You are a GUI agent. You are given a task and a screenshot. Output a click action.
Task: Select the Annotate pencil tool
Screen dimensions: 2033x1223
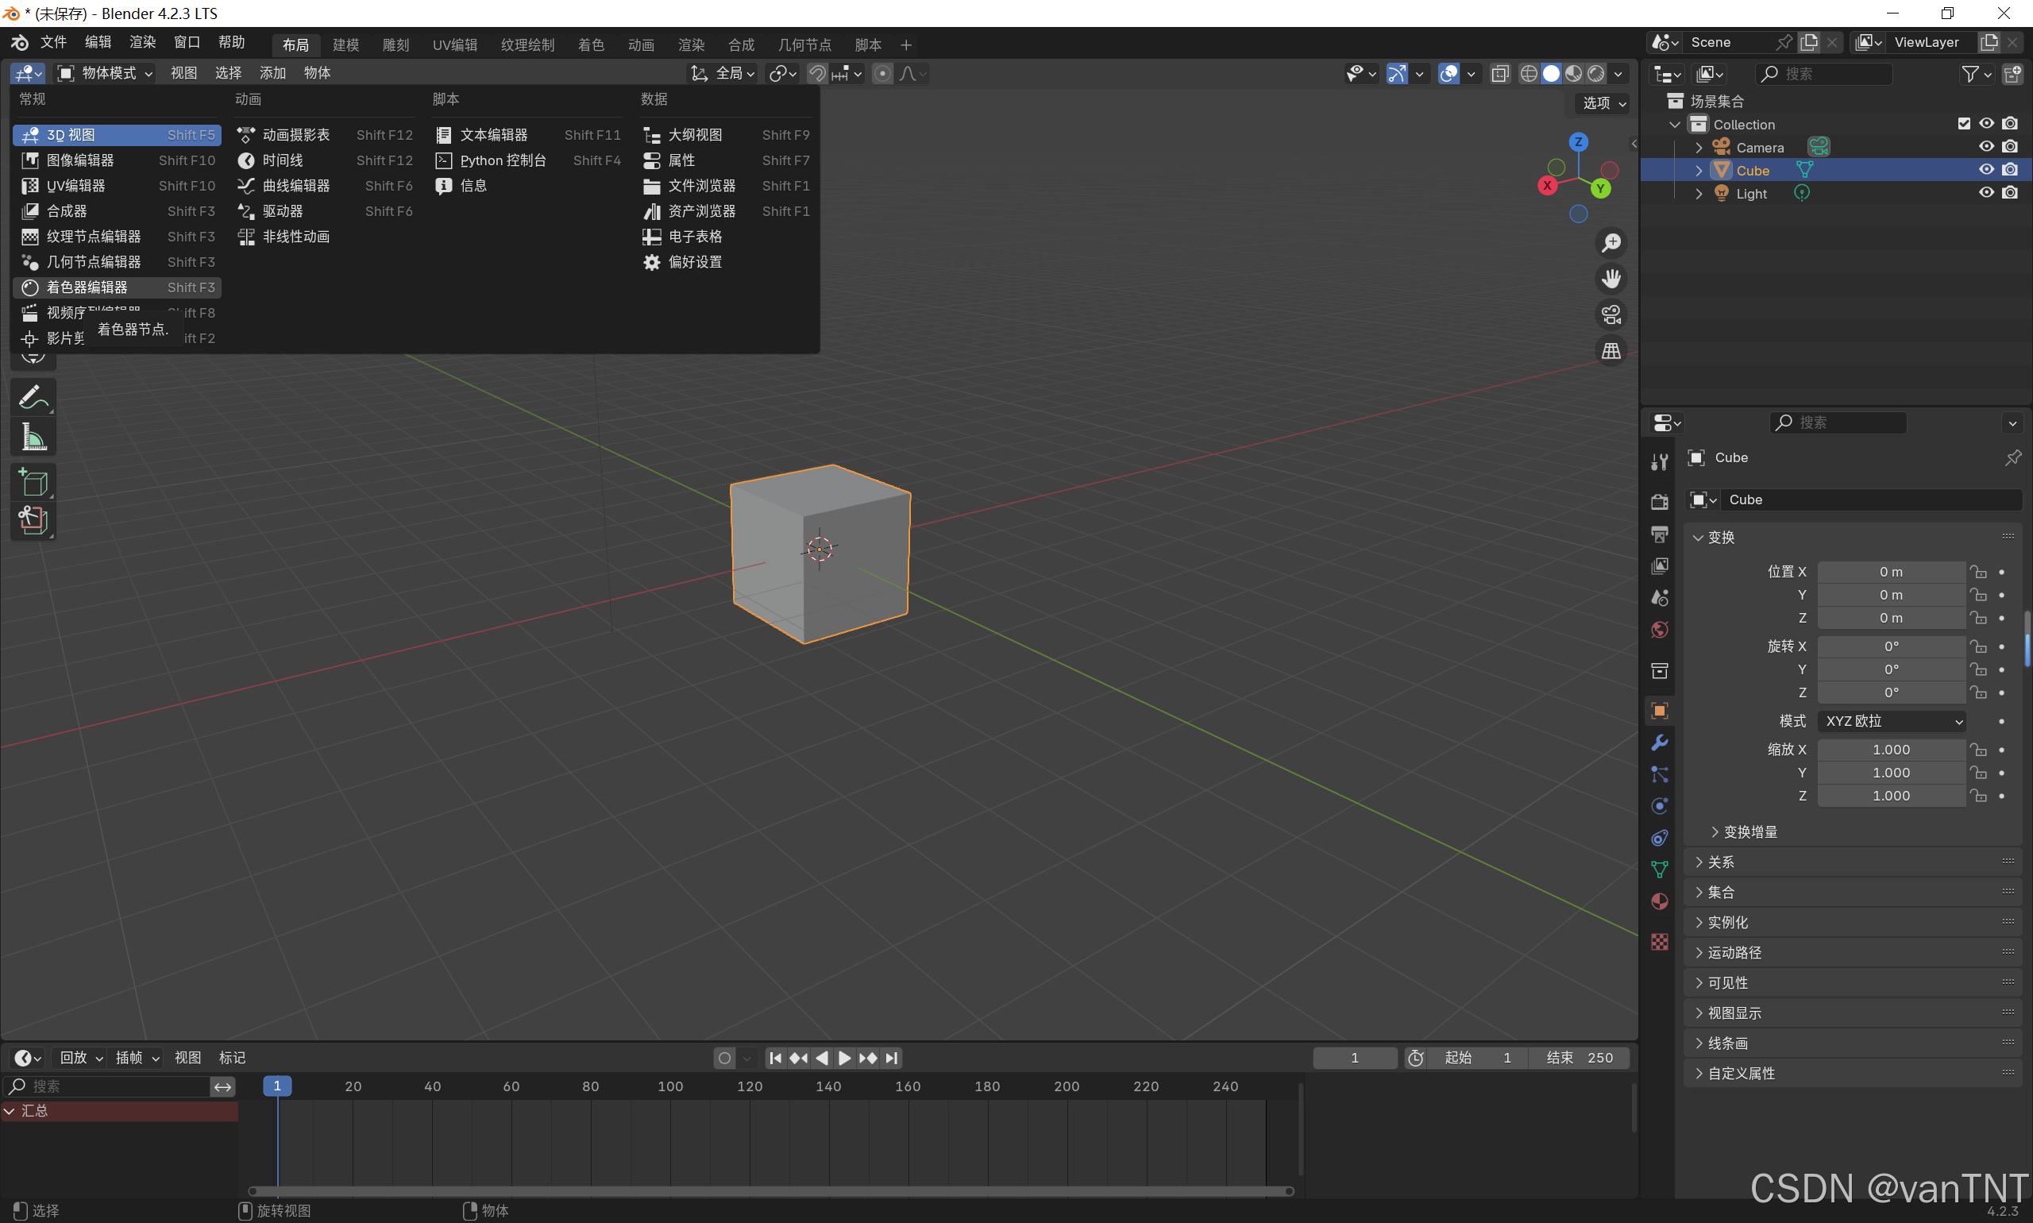pyautogui.click(x=33, y=398)
